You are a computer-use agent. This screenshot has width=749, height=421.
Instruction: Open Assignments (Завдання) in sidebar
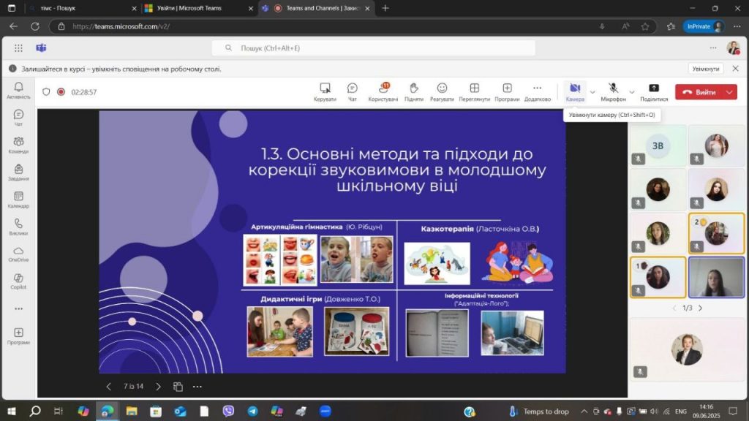point(18,172)
